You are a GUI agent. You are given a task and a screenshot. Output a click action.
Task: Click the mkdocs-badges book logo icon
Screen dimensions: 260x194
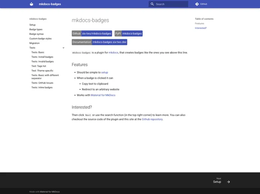(x=31, y=4)
